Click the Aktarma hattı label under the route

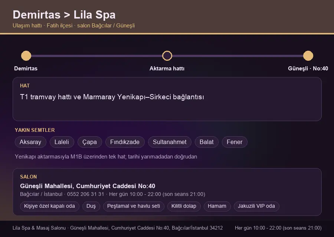[167, 69]
